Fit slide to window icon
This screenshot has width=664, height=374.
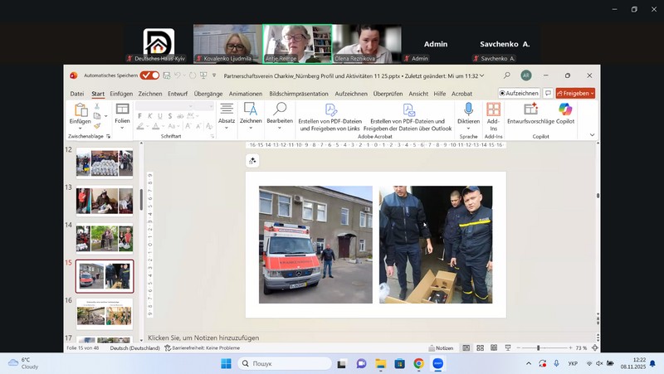pyautogui.click(x=594, y=348)
